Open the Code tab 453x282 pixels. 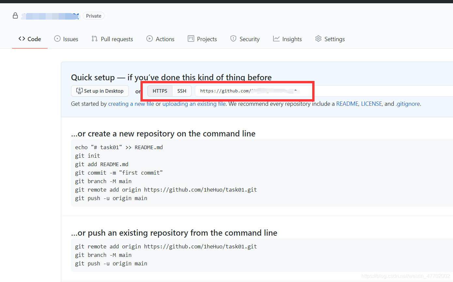30,39
